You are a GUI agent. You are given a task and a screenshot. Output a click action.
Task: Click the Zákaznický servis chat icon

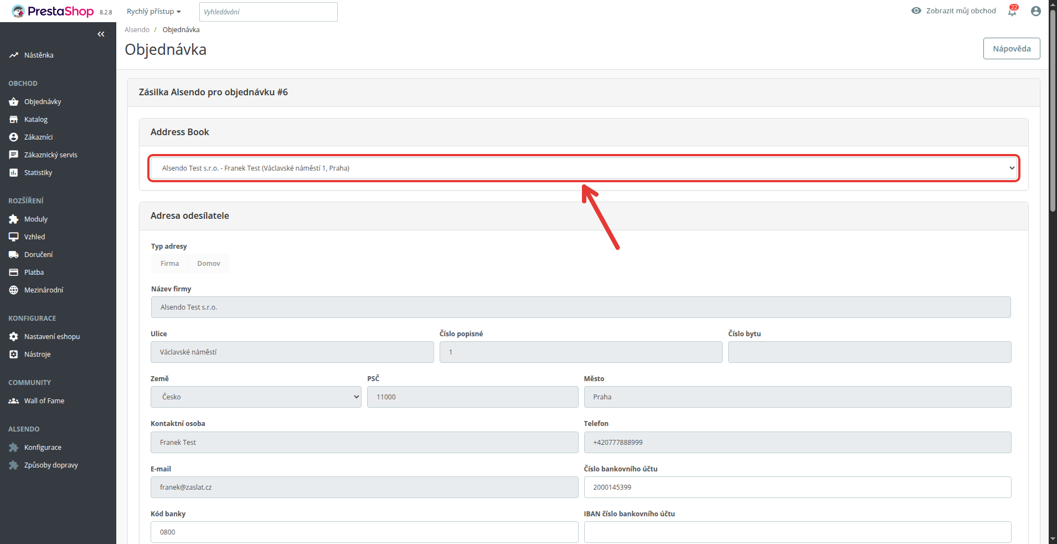(x=14, y=155)
